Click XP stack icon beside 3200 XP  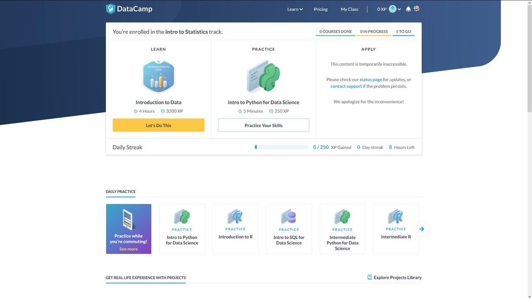163,111
